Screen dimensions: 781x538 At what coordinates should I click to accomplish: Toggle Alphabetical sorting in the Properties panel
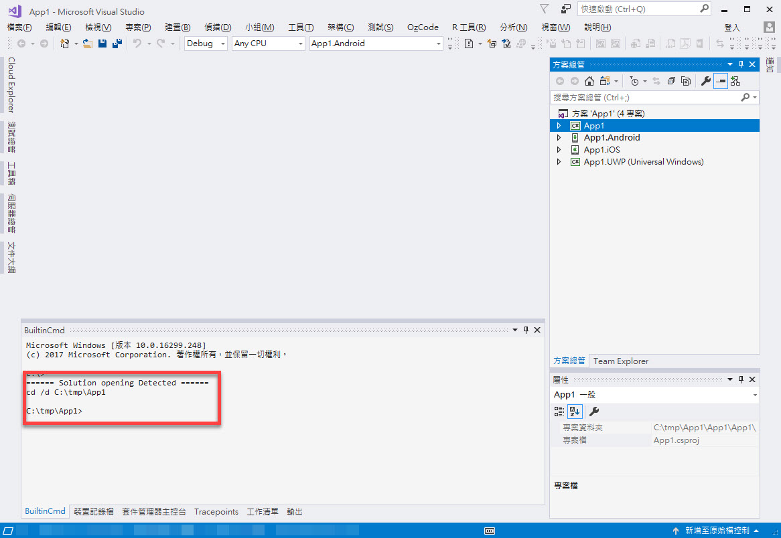tap(575, 412)
